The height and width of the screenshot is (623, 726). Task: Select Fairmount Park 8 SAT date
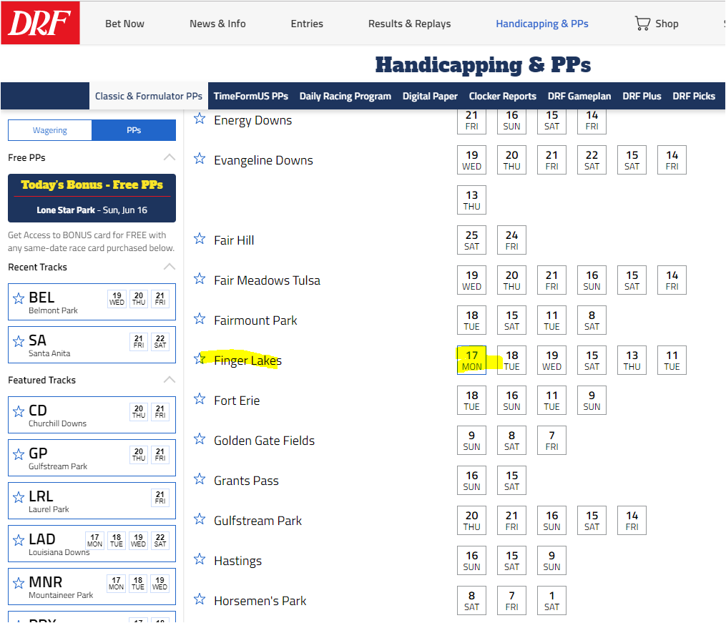point(592,320)
